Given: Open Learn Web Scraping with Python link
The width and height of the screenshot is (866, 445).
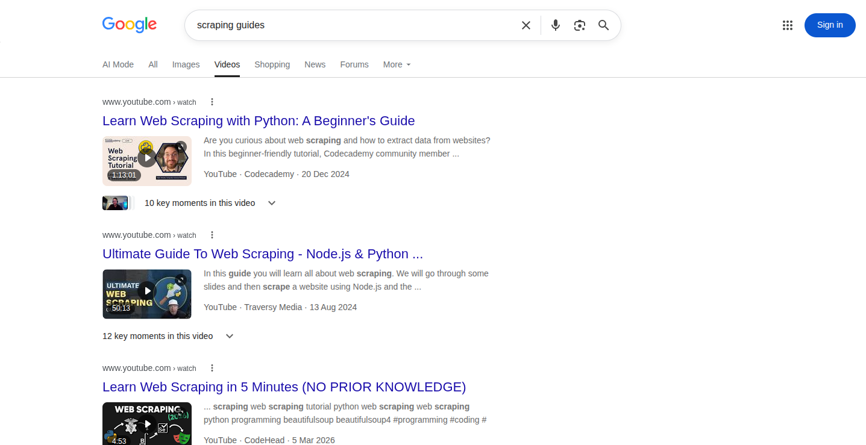Looking at the screenshot, I should (x=259, y=120).
